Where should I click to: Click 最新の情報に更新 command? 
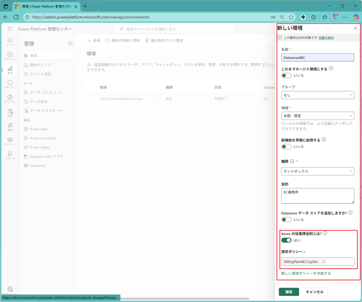[x=122, y=40]
